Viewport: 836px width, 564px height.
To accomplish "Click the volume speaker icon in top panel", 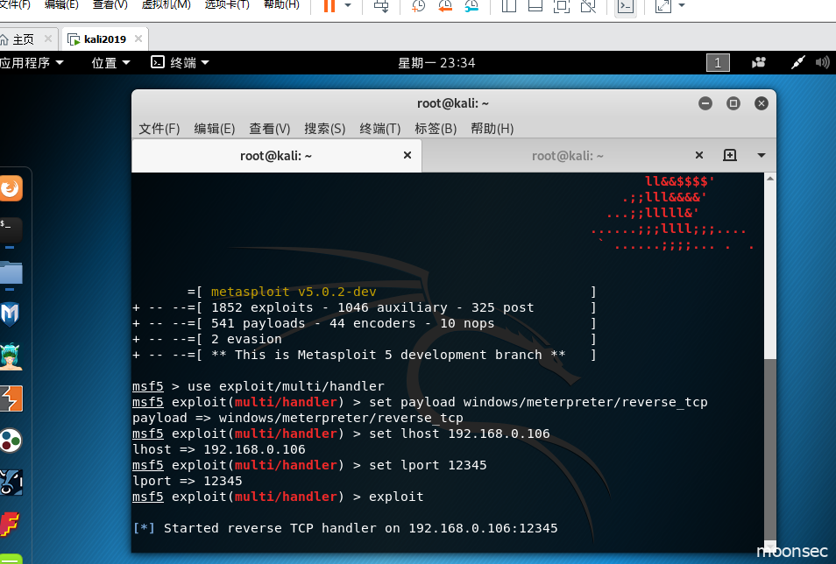I will pyautogui.click(x=823, y=63).
